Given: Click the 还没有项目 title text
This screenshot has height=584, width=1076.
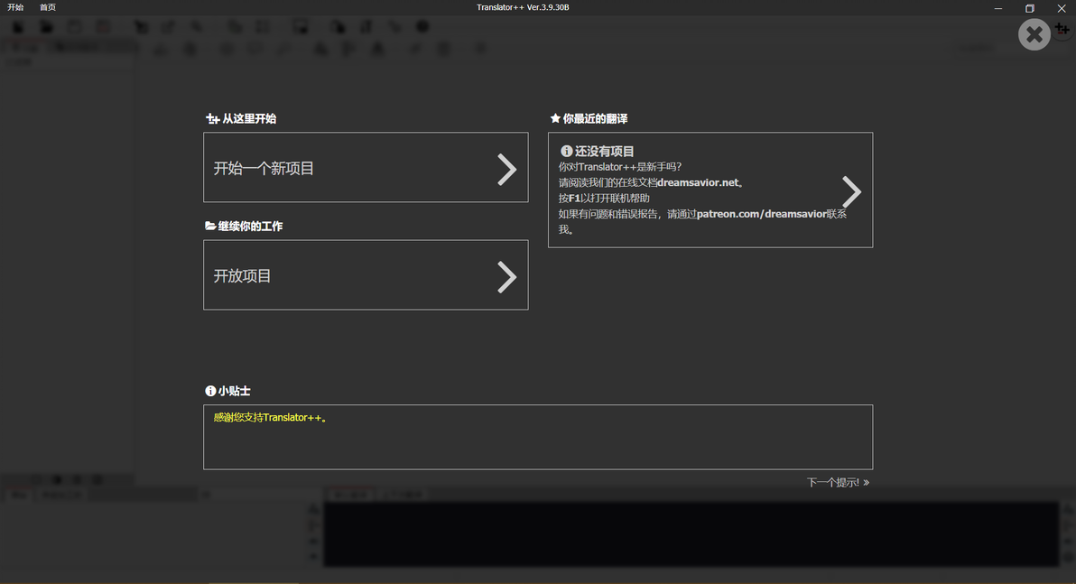Looking at the screenshot, I should [604, 151].
